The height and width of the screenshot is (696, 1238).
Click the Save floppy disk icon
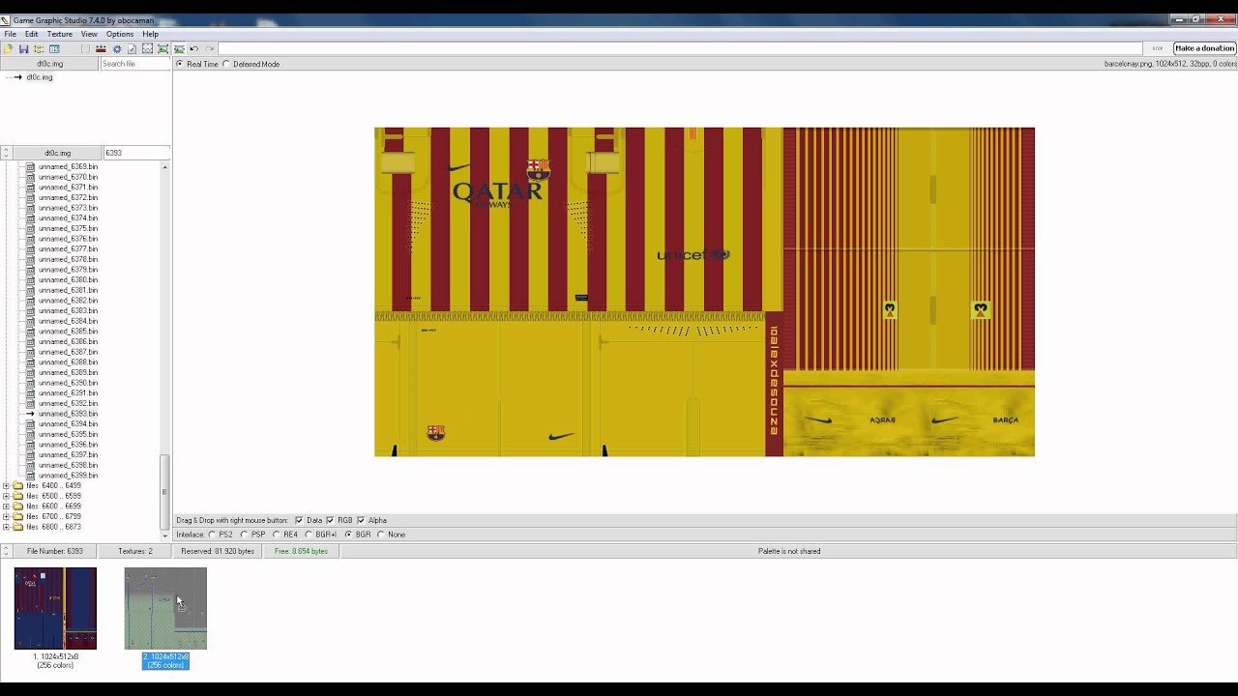coord(23,48)
